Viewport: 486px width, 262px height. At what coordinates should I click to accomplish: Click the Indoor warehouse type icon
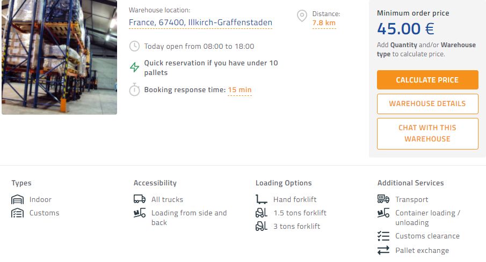coord(18,199)
